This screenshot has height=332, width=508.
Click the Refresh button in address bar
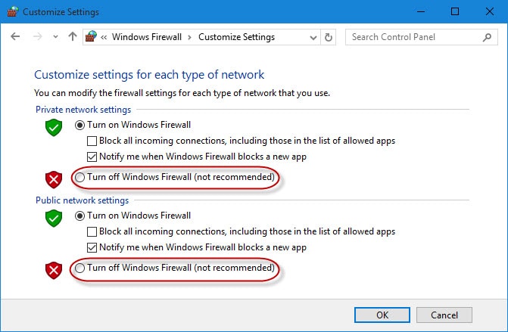329,36
